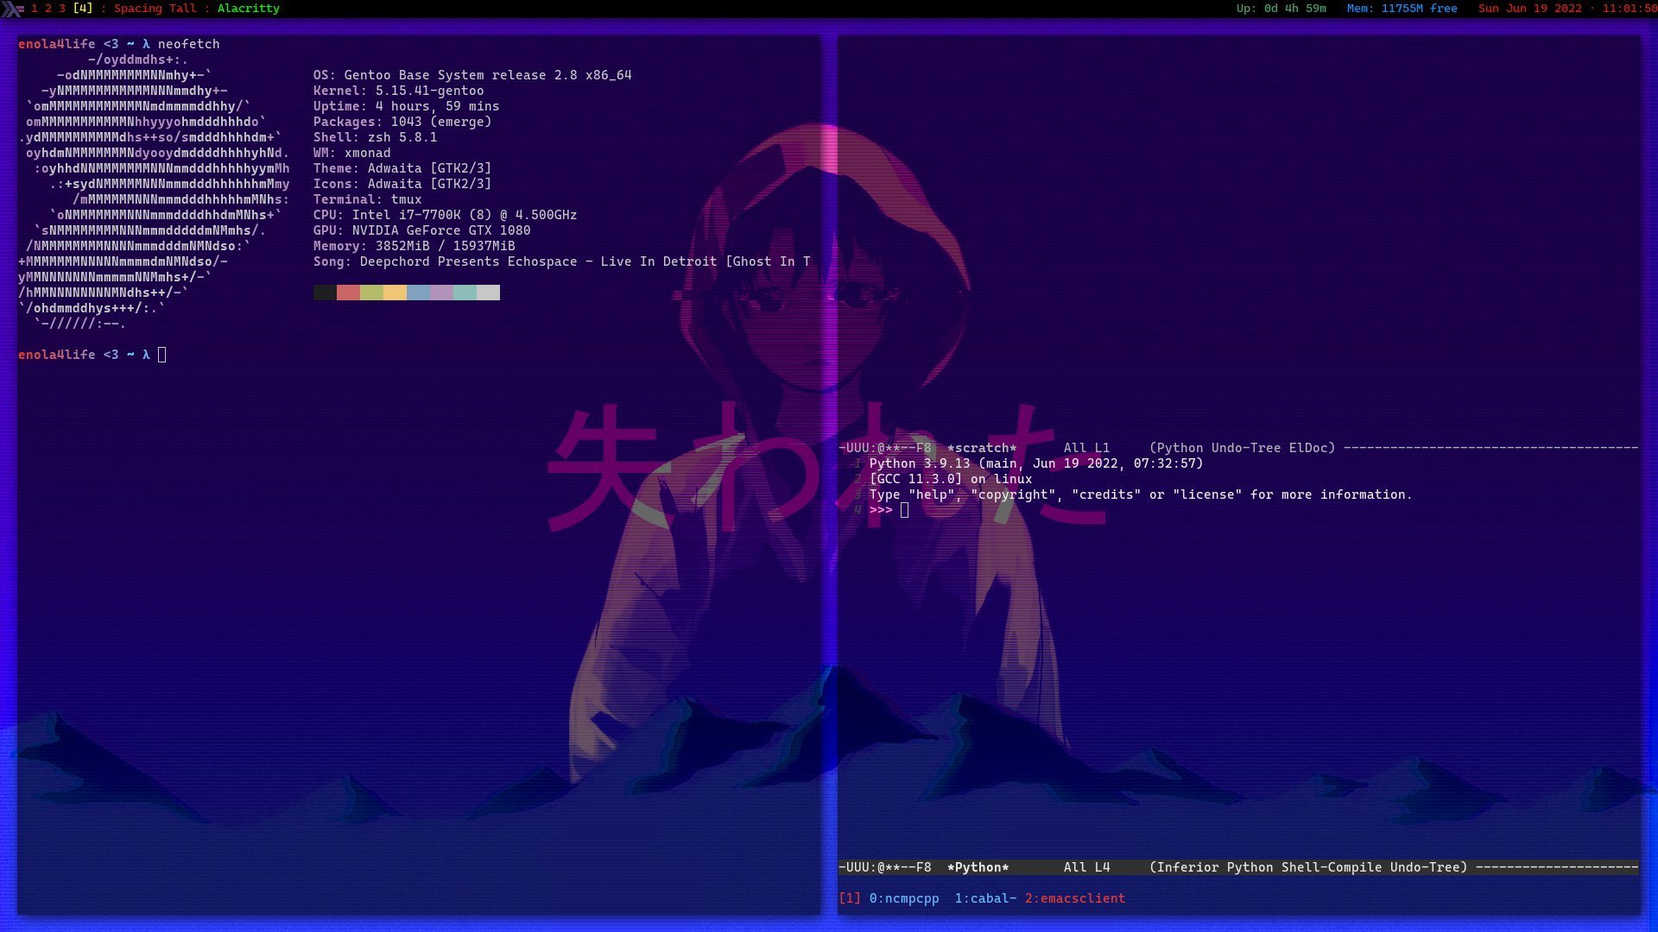Click the white neofetch color block
The height and width of the screenshot is (932, 1658).
(488, 293)
